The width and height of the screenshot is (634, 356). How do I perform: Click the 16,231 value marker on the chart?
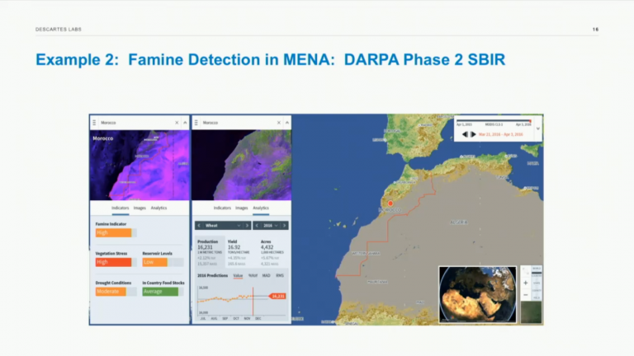(277, 297)
